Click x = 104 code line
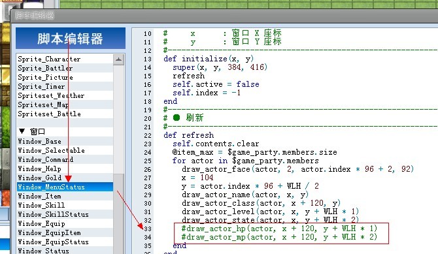The height and width of the screenshot is (254, 438). point(197,178)
